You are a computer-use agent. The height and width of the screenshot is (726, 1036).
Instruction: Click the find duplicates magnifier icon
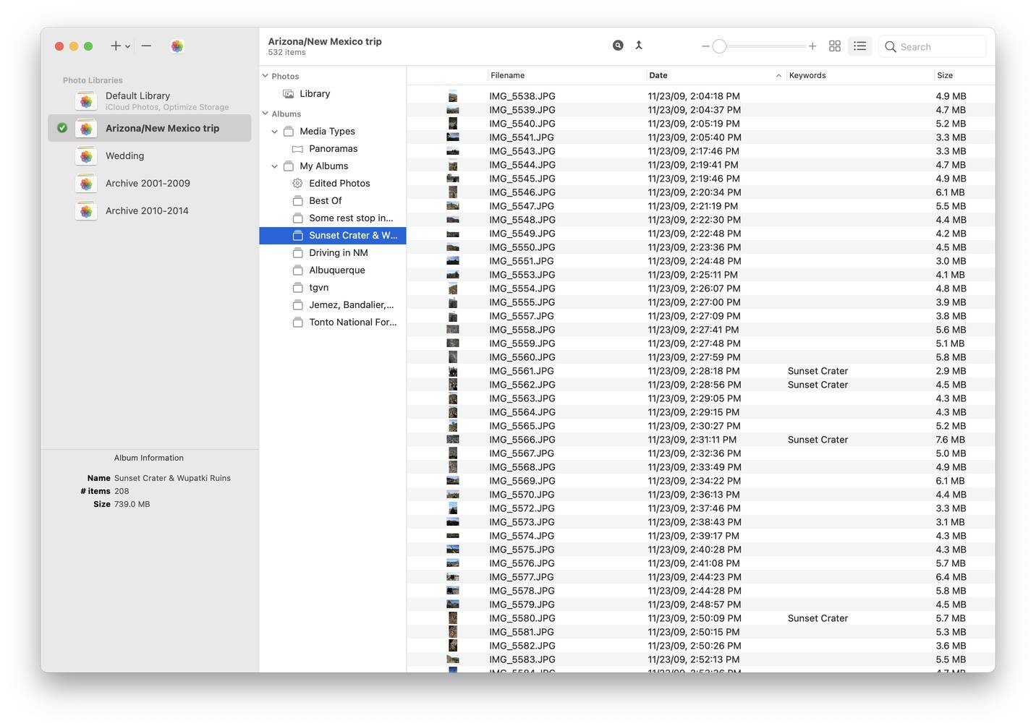[618, 46]
